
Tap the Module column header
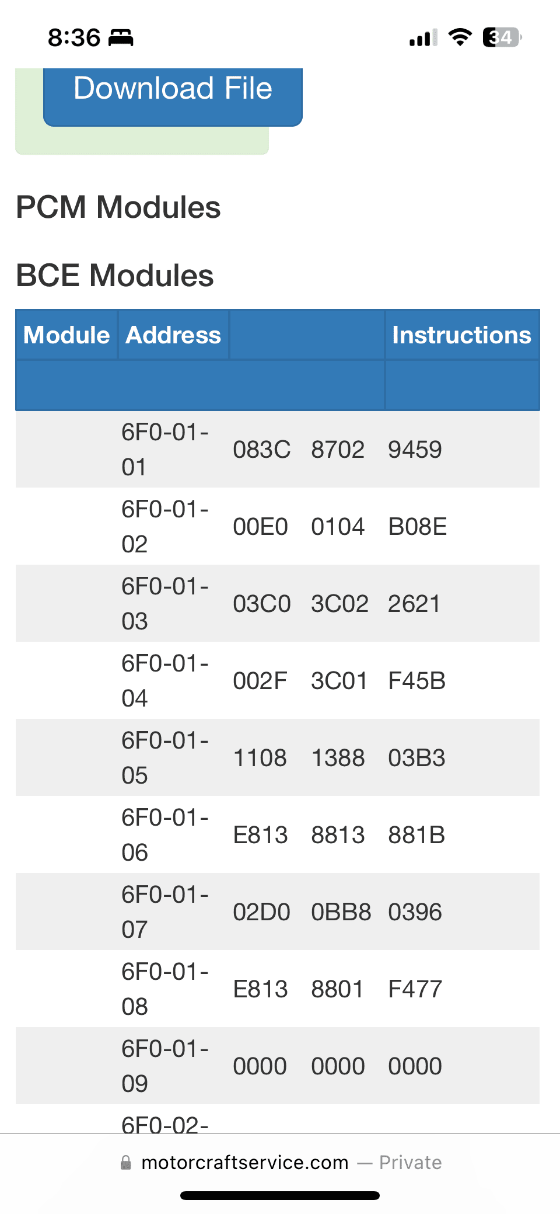coord(66,335)
